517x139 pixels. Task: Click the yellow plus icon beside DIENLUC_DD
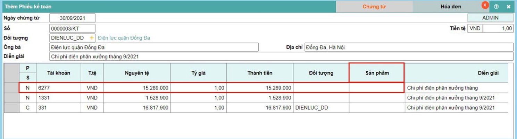click(92, 38)
